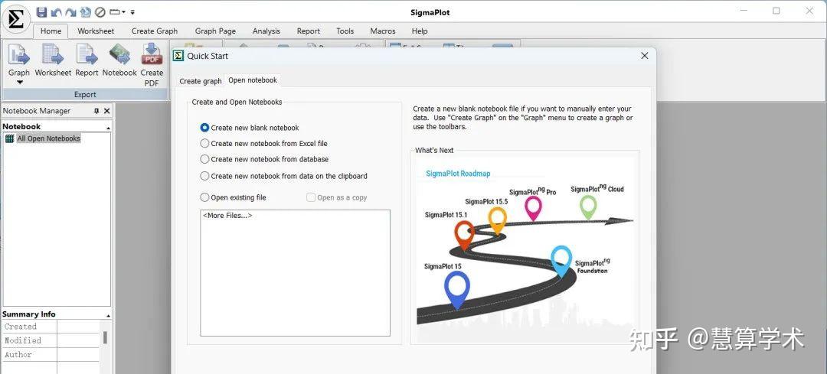Viewport: 827px width, 374px height.
Task: Click the SigmaPlot Roadmap image
Action: 525,250
